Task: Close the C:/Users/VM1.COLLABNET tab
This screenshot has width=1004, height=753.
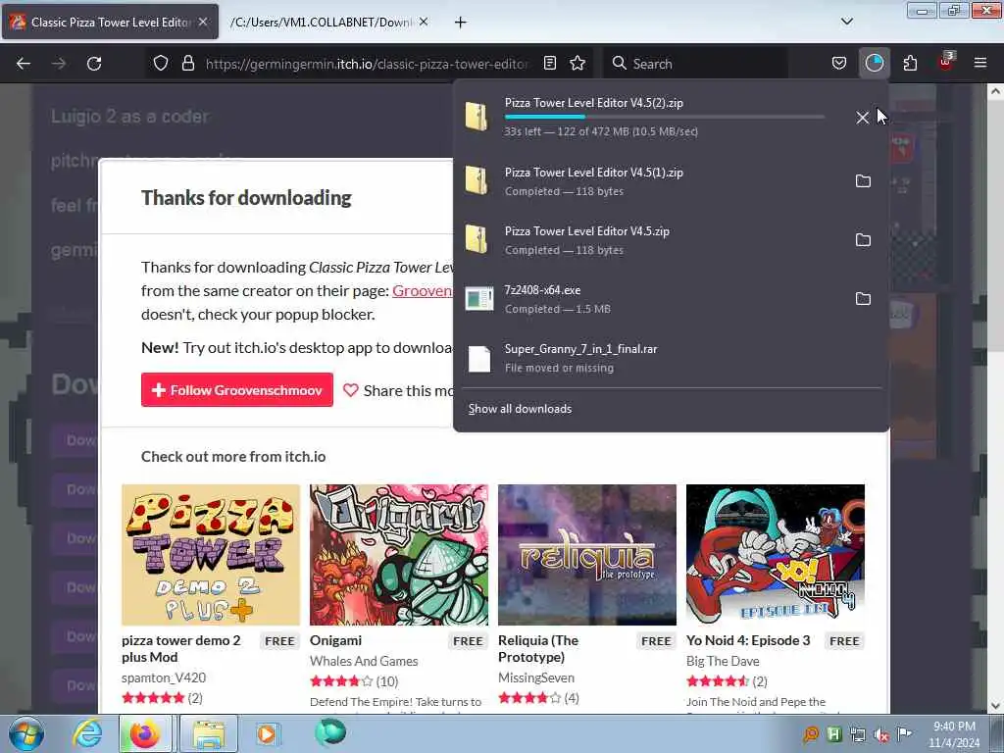Action: pyautogui.click(x=424, y=22)
